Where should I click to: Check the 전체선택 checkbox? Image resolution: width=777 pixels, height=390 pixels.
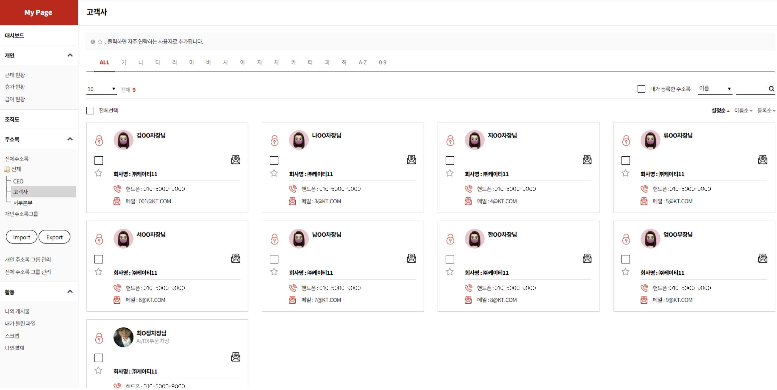[x=90, y=111]
